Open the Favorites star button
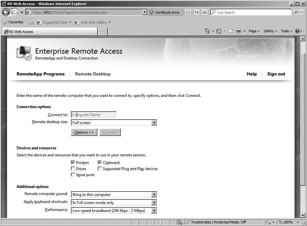307x226 pixels. pos(13,22)
